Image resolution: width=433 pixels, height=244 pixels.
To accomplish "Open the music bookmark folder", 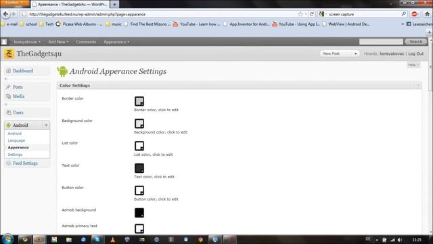I will 114,24.
